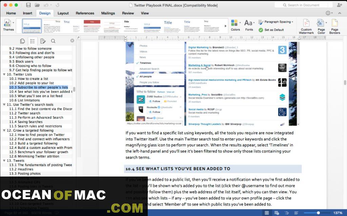Collapse the ribbon with the chevron
Screen dimensions: 347x216
(340, 13)
